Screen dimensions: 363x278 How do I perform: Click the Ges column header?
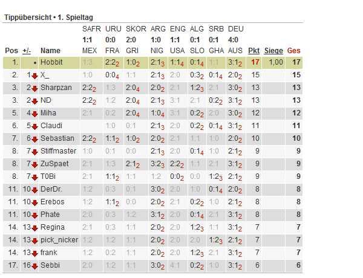click(293, 50)
